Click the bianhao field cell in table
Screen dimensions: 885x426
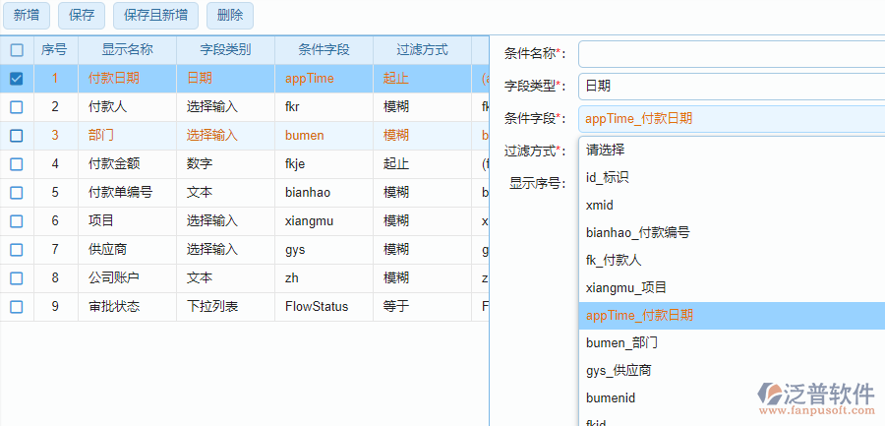(x=324, y=193)
